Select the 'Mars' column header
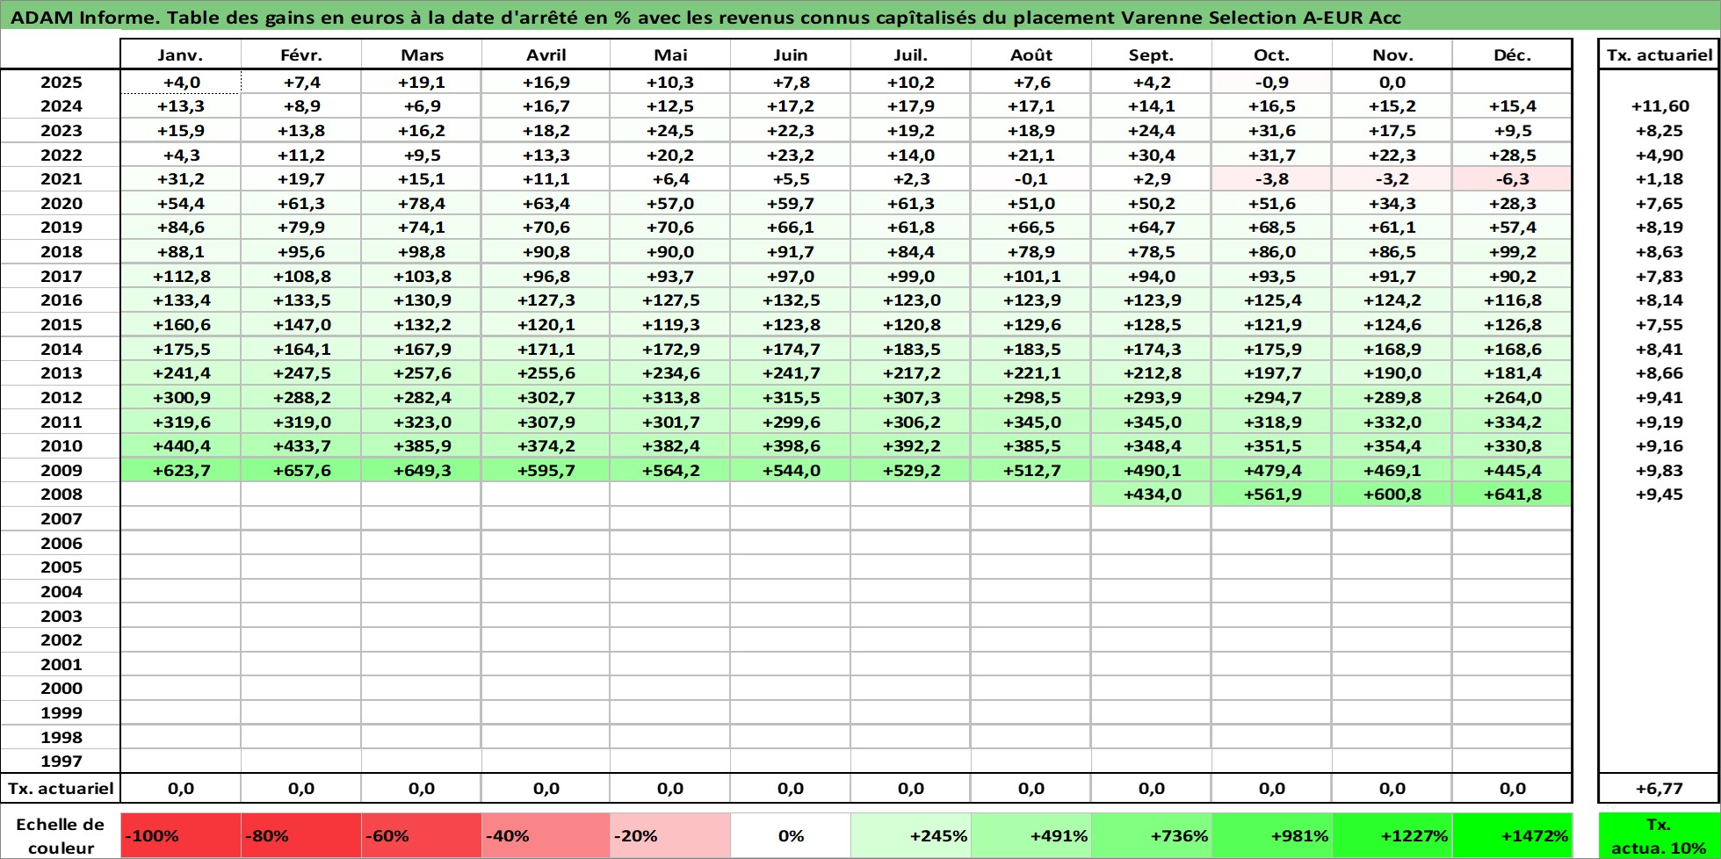Viewport: 1721px width, 859px height. 421,54
